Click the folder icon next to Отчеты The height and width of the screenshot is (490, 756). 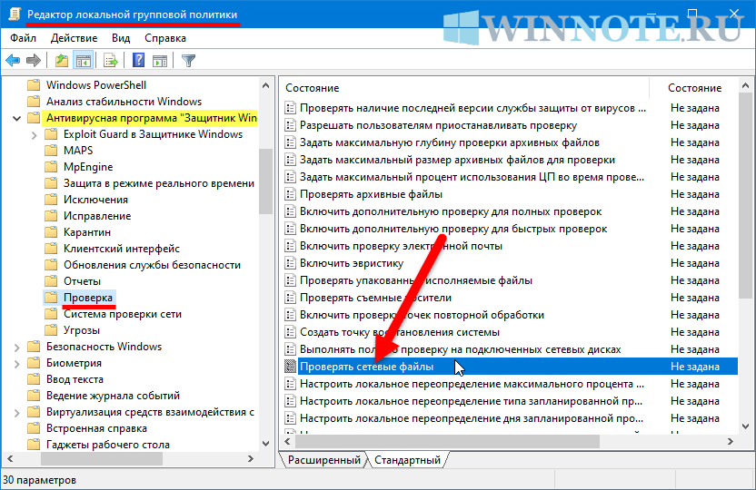(51, 281)
